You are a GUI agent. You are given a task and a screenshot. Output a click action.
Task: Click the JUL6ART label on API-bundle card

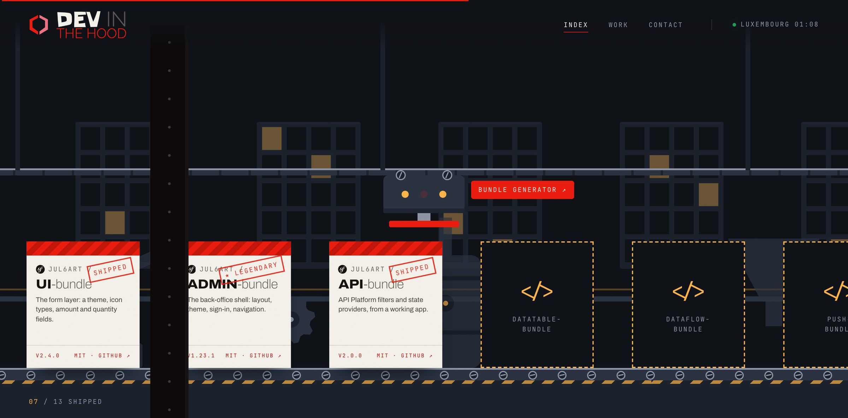point(367,269)
